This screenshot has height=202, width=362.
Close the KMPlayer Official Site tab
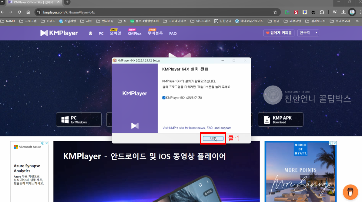(x=59, y=2)
